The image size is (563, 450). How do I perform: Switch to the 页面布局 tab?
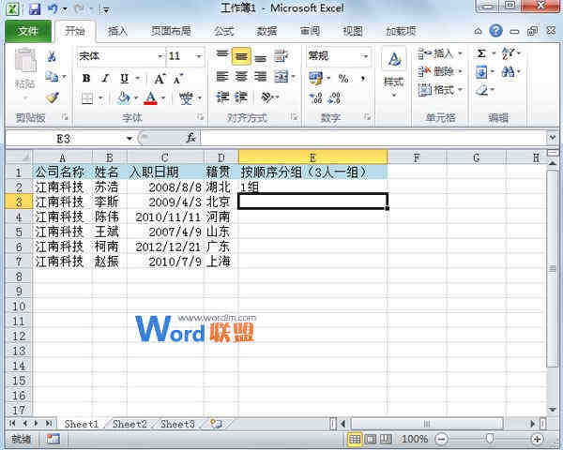(171, 31)
